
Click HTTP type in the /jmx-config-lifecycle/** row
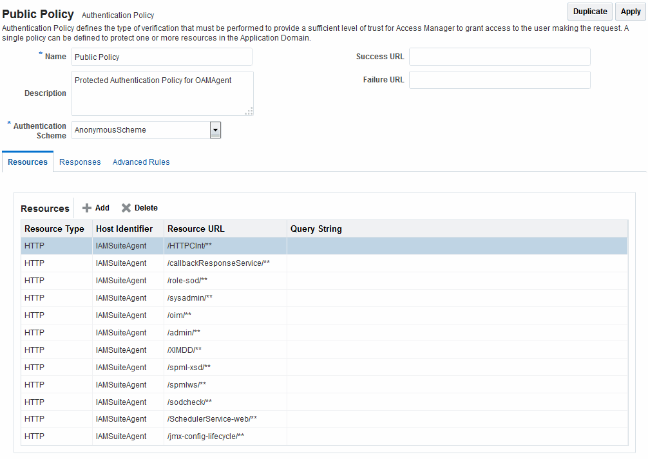point(34,436)
